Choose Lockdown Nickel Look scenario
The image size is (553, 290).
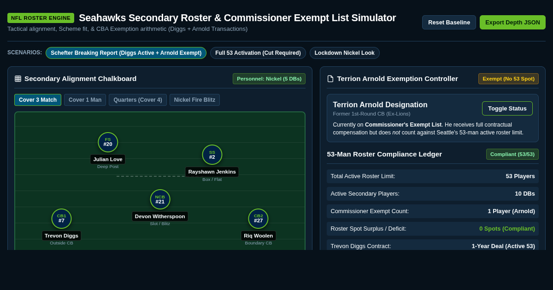[344, 53]
